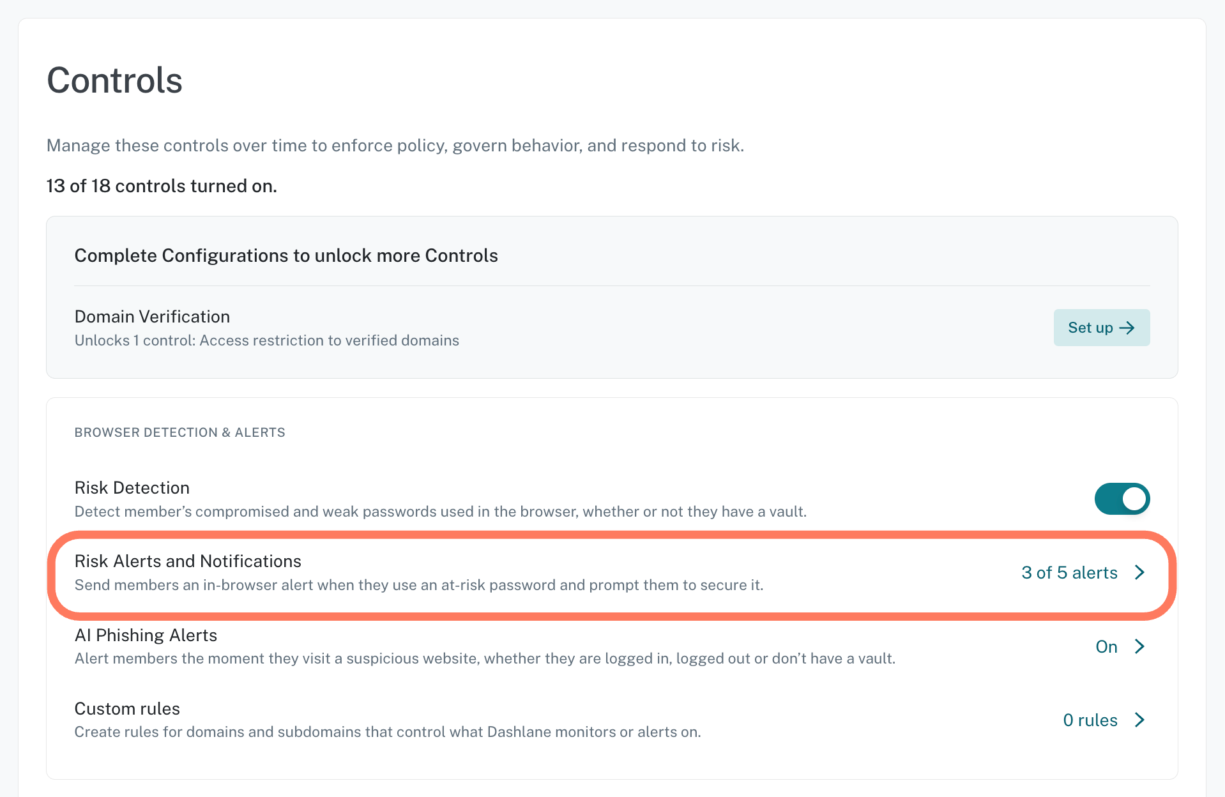Click the Domain Verification heading

coord(152,316)
